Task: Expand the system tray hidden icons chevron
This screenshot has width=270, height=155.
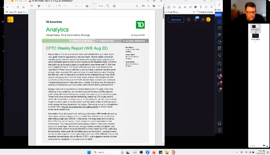Action: click(x=237, y=152)
